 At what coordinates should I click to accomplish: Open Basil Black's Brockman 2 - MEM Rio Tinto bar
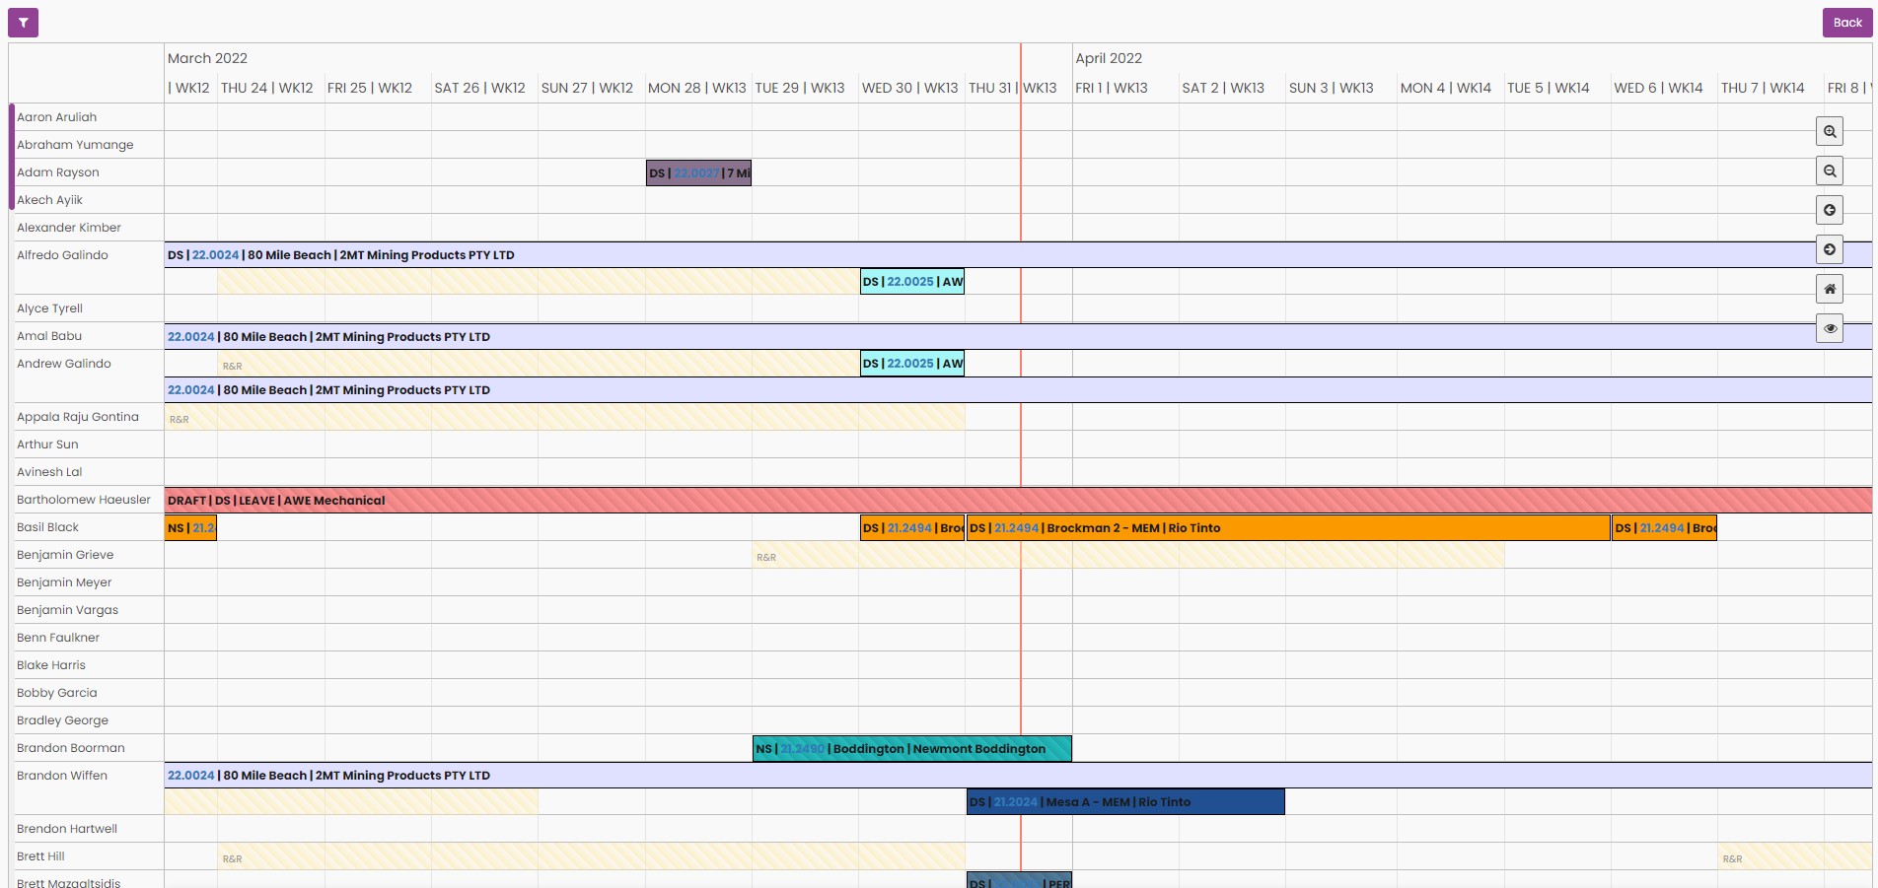click(x=1288, y=528)
